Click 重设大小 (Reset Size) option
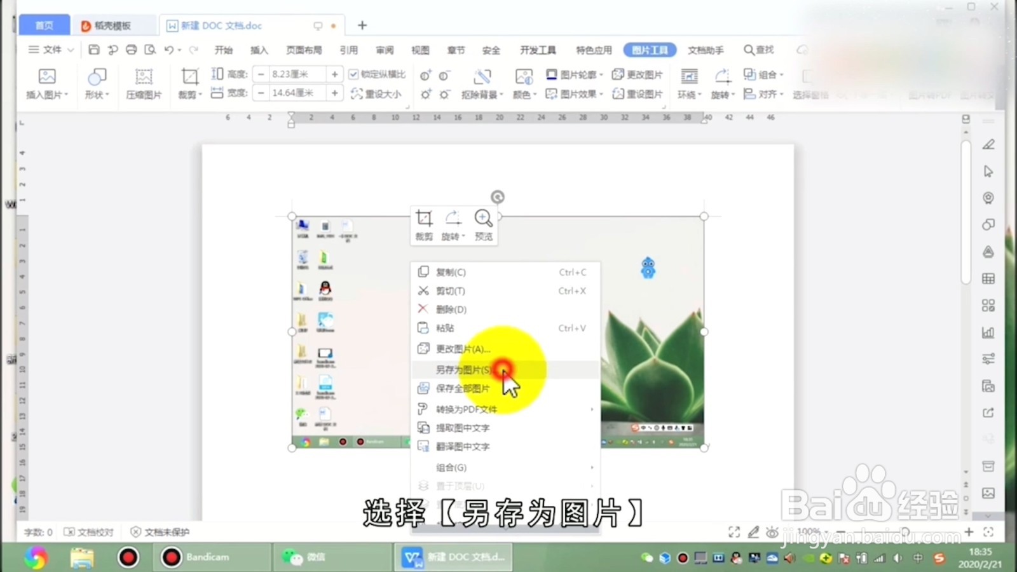Screen dimensions: 1017x572 point(375,93)
